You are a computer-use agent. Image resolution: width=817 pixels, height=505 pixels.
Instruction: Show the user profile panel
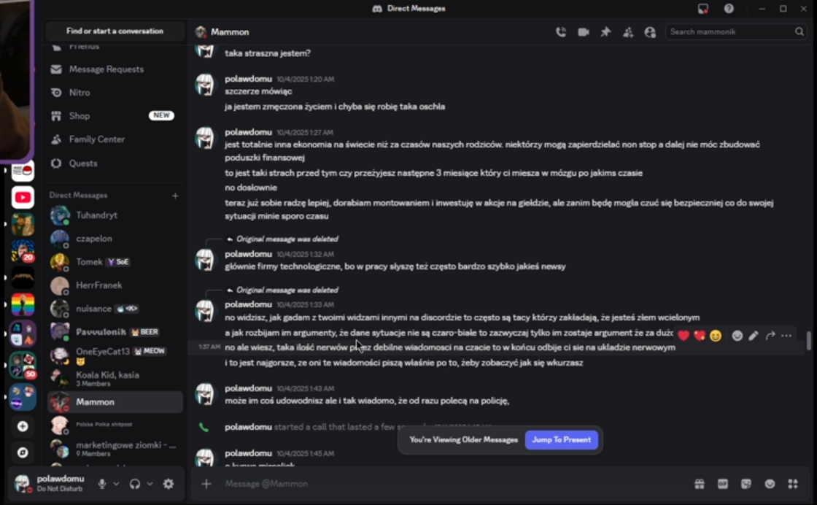[x=650, y=32]
